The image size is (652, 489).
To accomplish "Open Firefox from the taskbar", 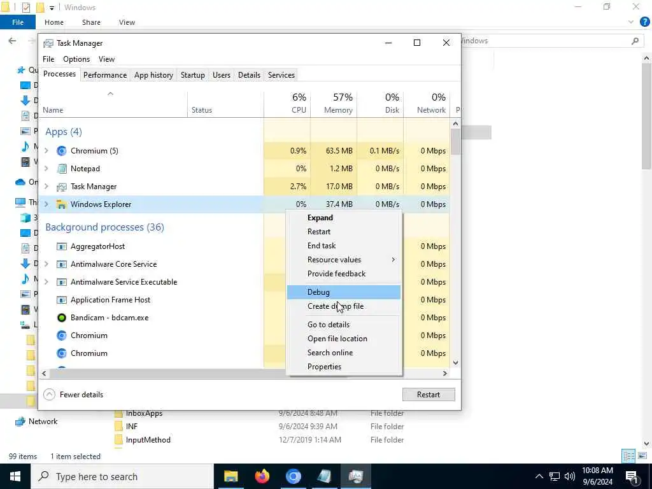I will [x=262, y=476].
